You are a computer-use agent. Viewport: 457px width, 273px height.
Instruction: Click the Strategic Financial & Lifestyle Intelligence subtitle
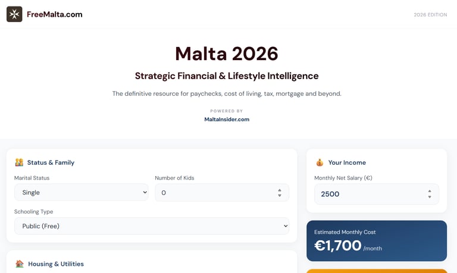pos(227,76)
